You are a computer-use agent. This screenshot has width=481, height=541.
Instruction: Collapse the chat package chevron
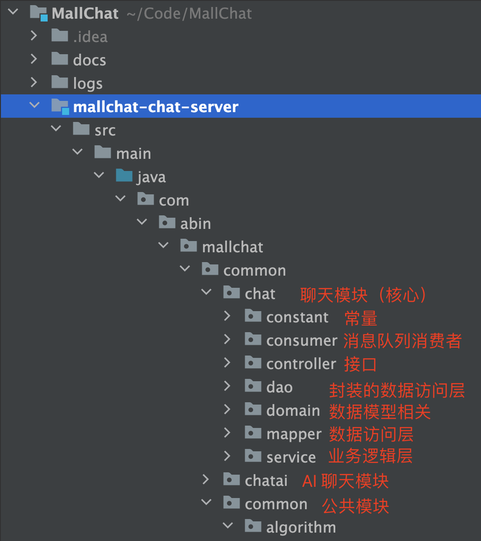pos(206,292)
